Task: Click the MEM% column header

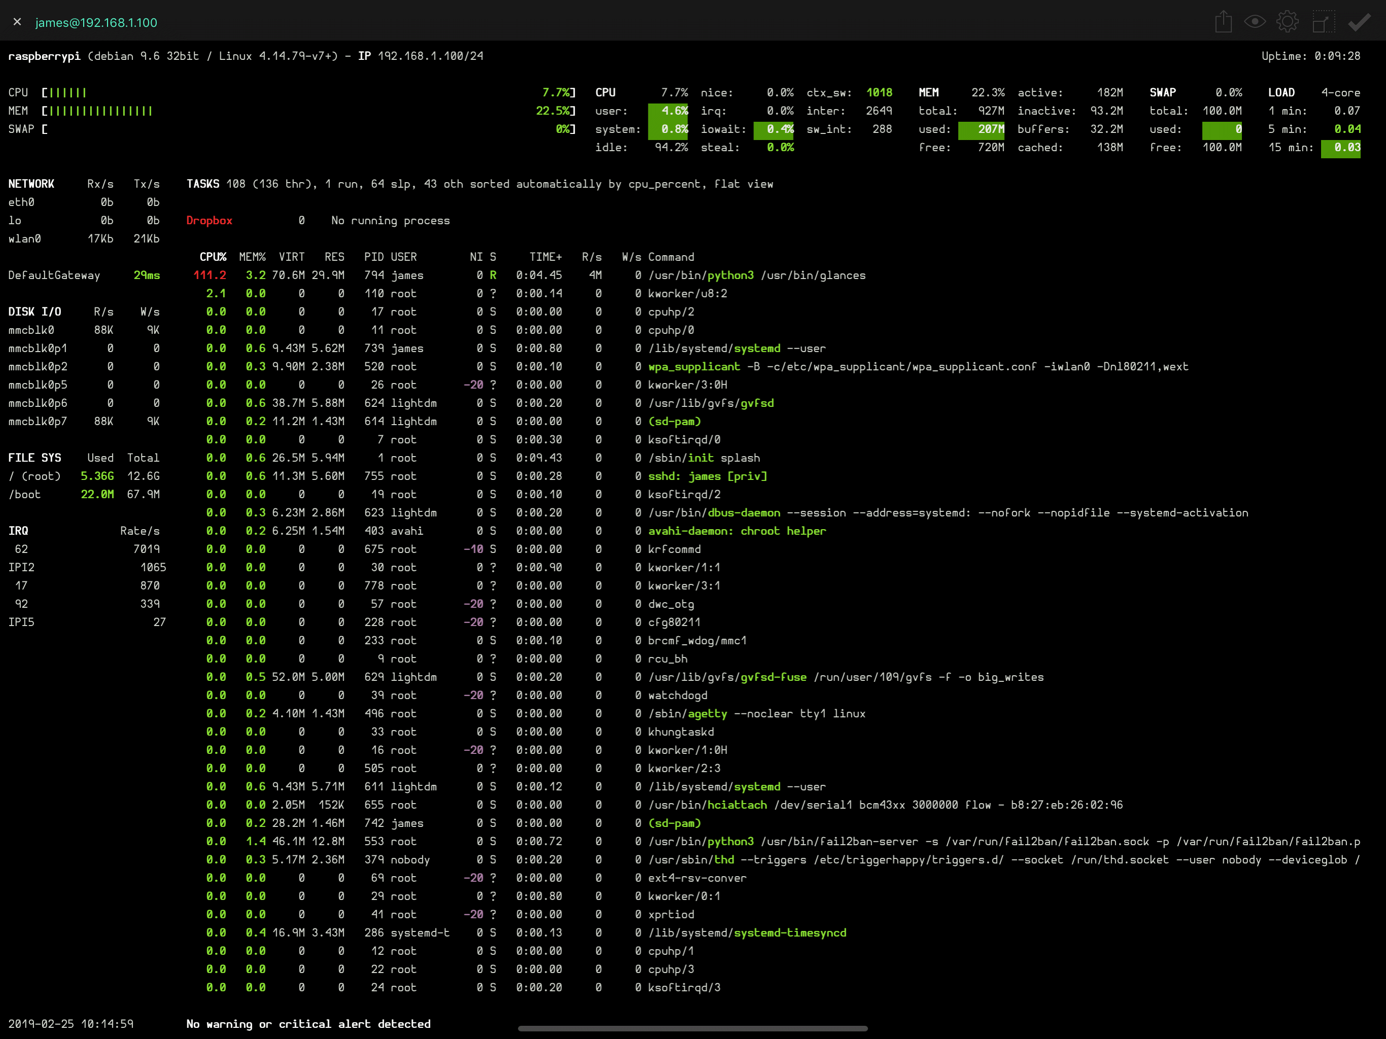Action: click(252, 257)
